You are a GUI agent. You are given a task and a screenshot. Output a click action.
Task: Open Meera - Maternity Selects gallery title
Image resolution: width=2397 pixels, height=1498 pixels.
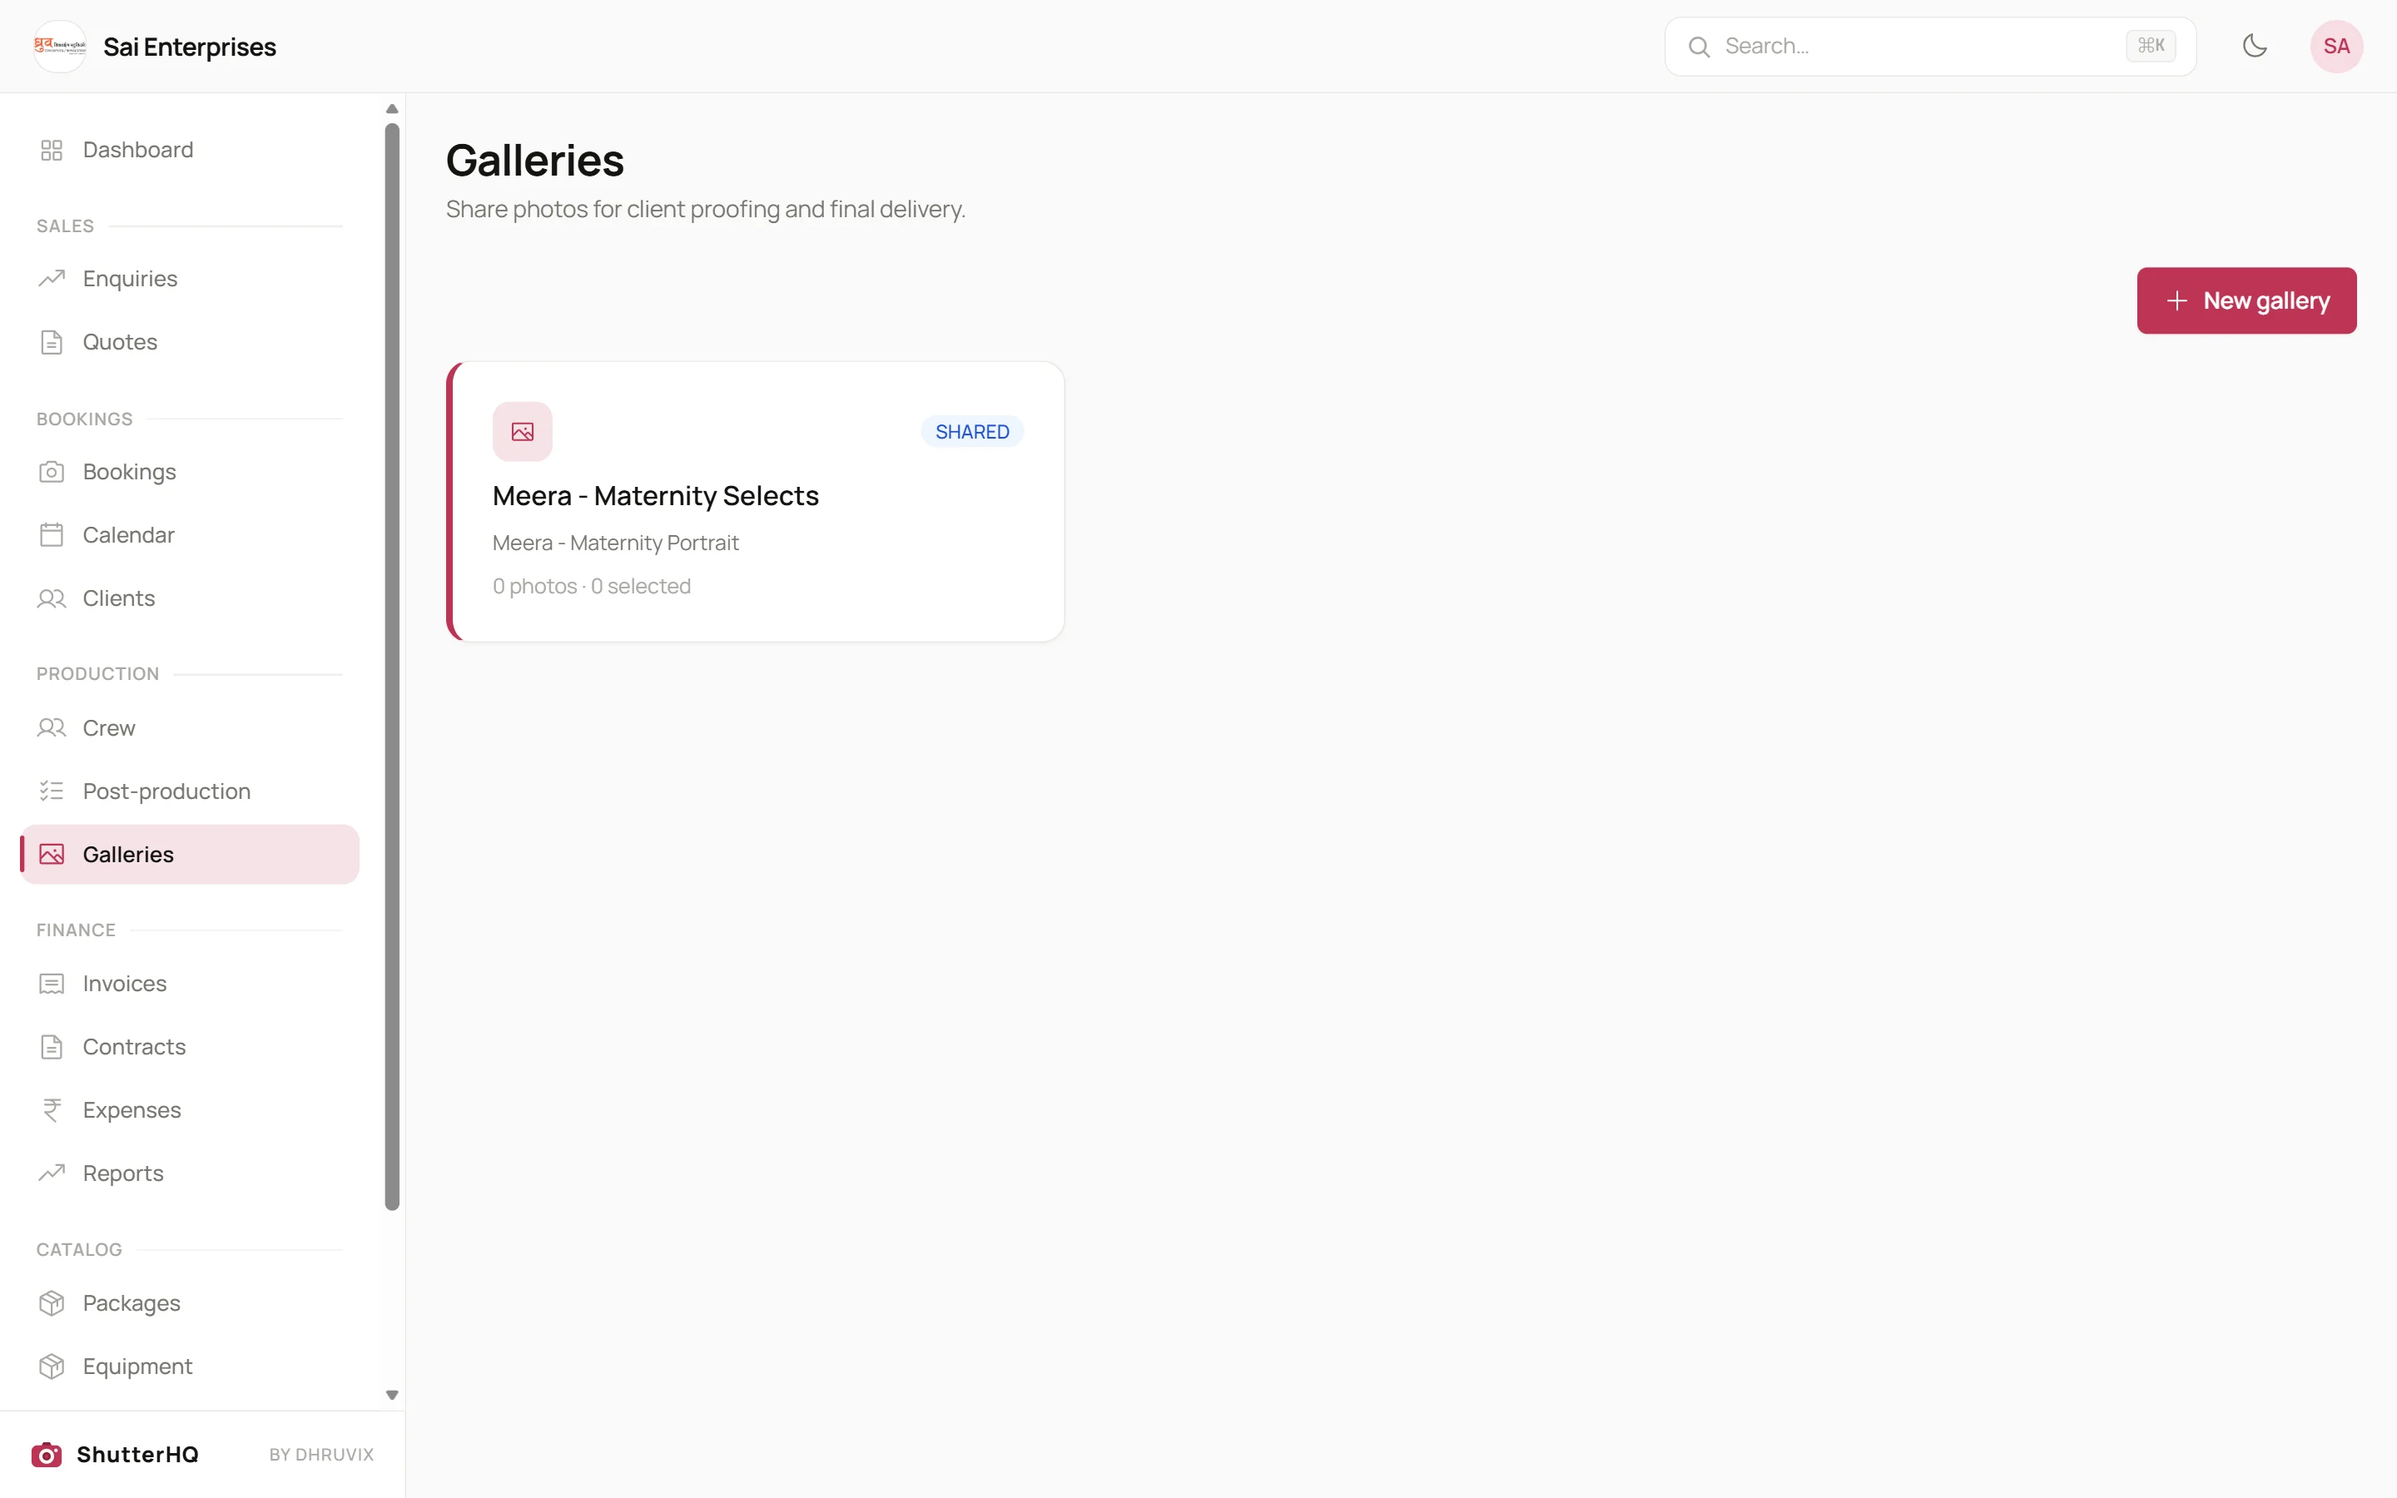pos(656,495)
